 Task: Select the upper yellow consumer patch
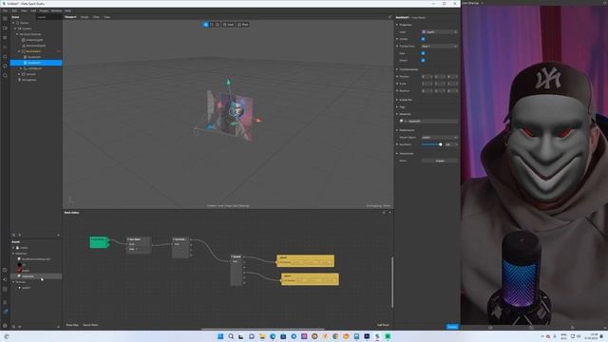pos(306,260)
